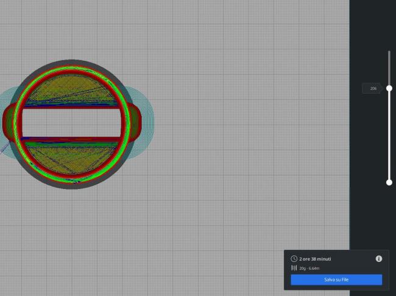Click the clock icon beside print time
This screenshot has height=296, width=396.
(x=294, y=259)
